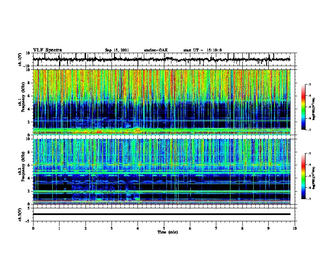
Task: Click the ch.2 colorbar log(PSD) unit label
Action: click(314, 178)
